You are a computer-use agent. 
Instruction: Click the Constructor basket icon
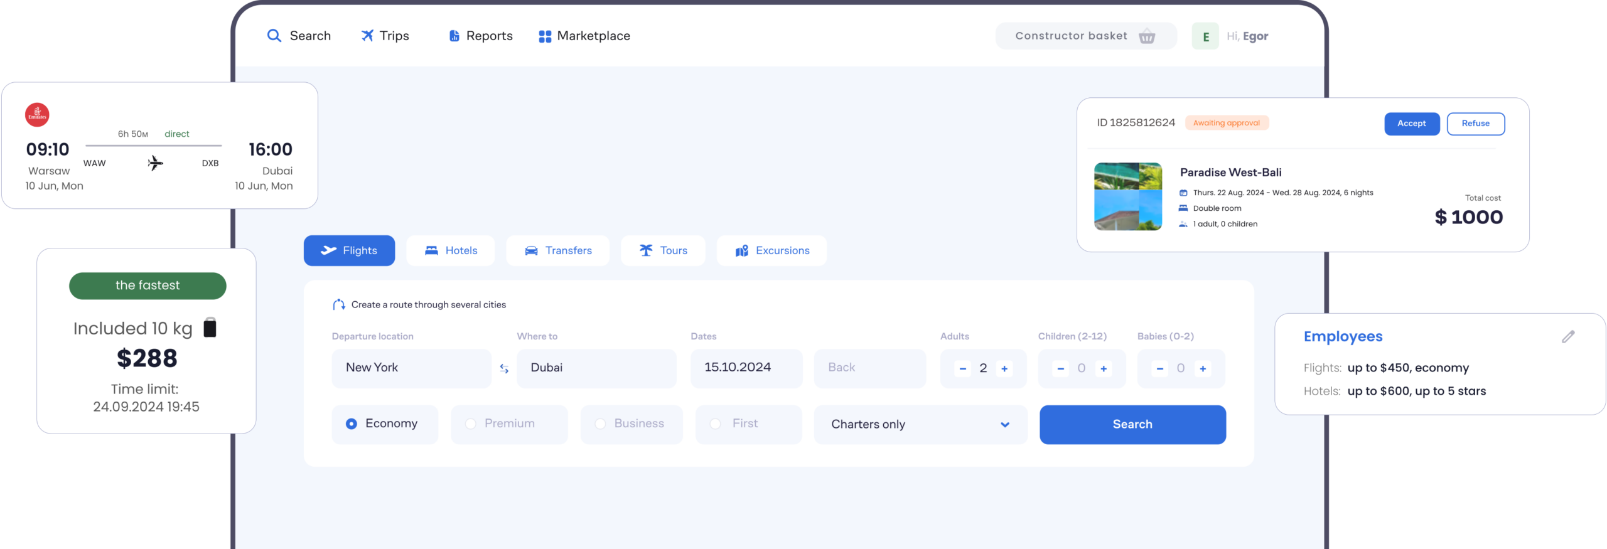[1147, 36]
